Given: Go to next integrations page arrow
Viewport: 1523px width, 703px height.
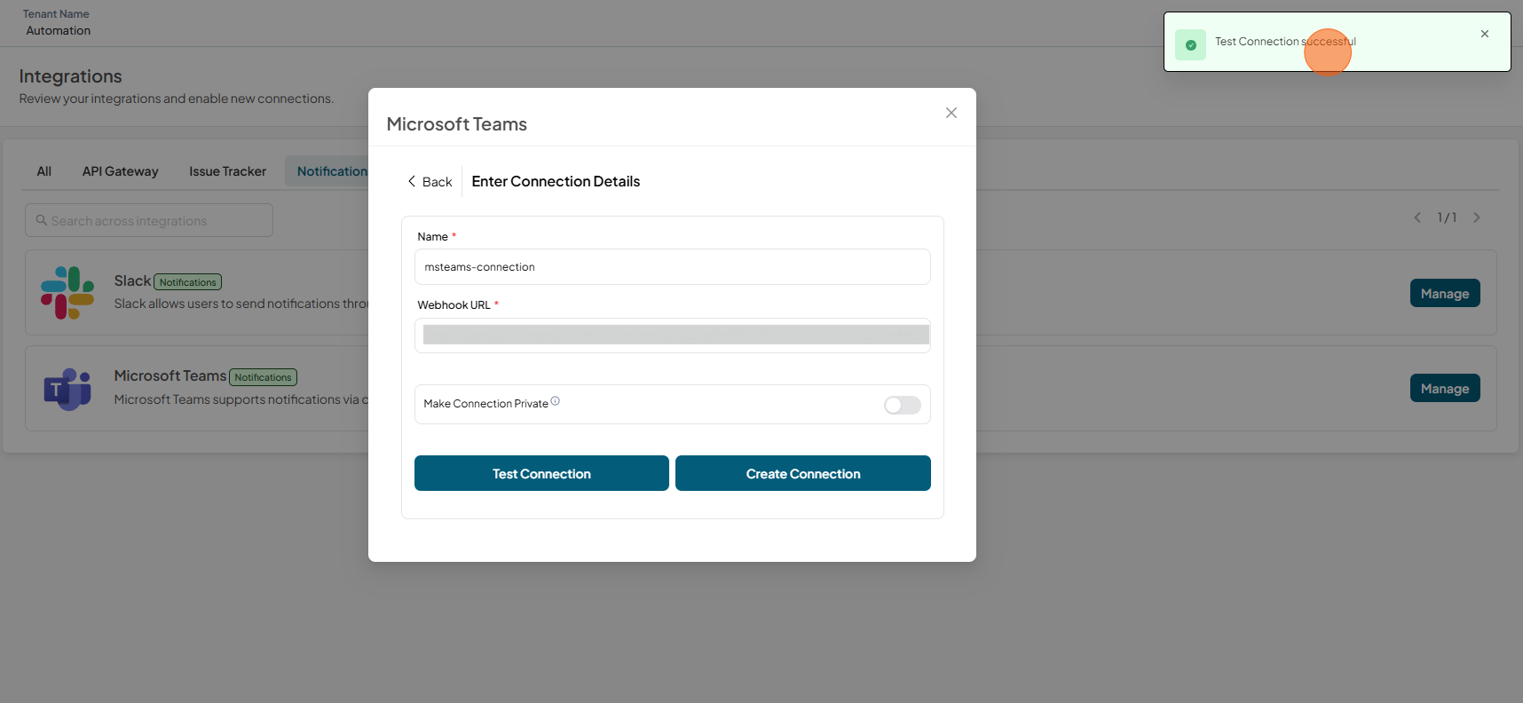Looking at the screenshot, I should (x=1477, y=217).
